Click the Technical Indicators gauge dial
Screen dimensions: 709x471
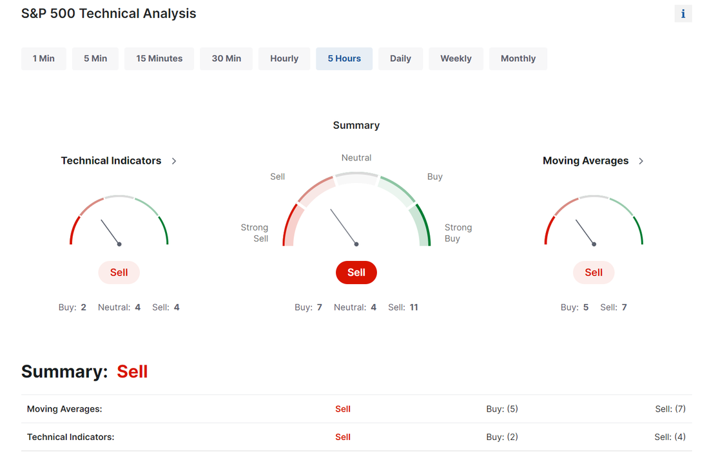coord(119,220)
